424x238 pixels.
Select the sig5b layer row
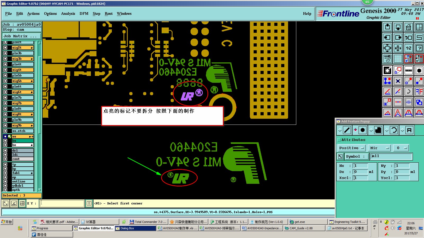click(23, 81)
